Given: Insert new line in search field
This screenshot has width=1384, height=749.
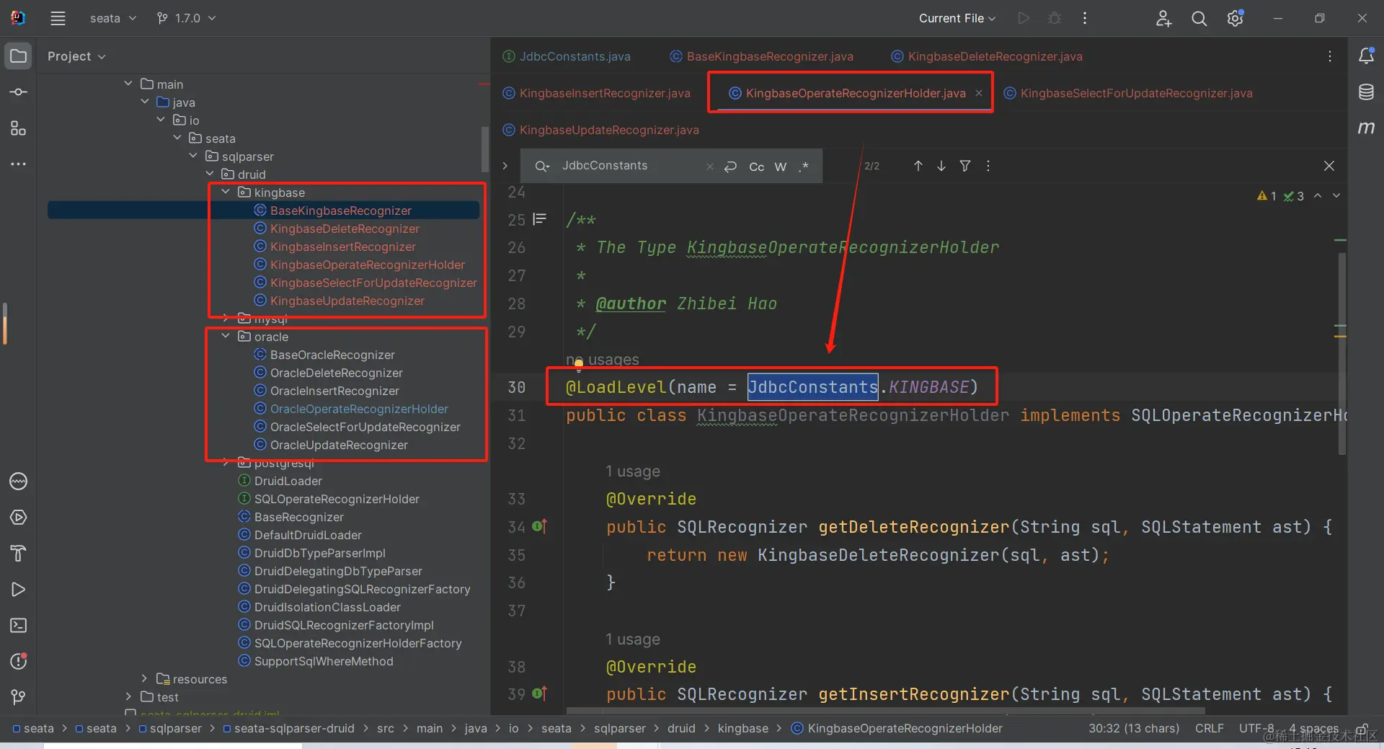Looking at the screenshot, I should pyautogui.click(x=731, y=167).
